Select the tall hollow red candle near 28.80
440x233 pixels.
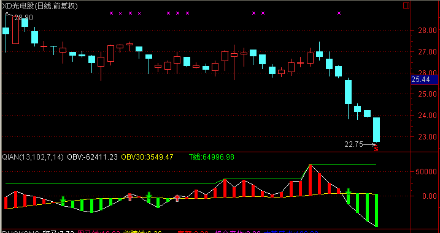[15, 30]
